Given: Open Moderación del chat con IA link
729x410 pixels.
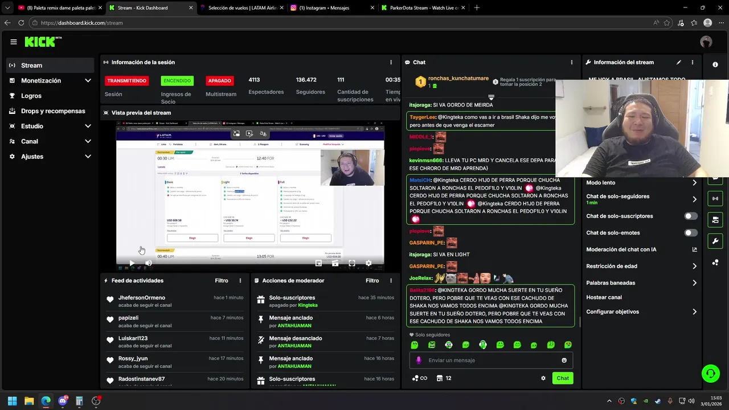Looking at the screenshot, I should pyautogui.click(x=642, y=249).
